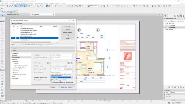
Task: Click the 'Sil' button in the dialog
Action: (68, 36)
